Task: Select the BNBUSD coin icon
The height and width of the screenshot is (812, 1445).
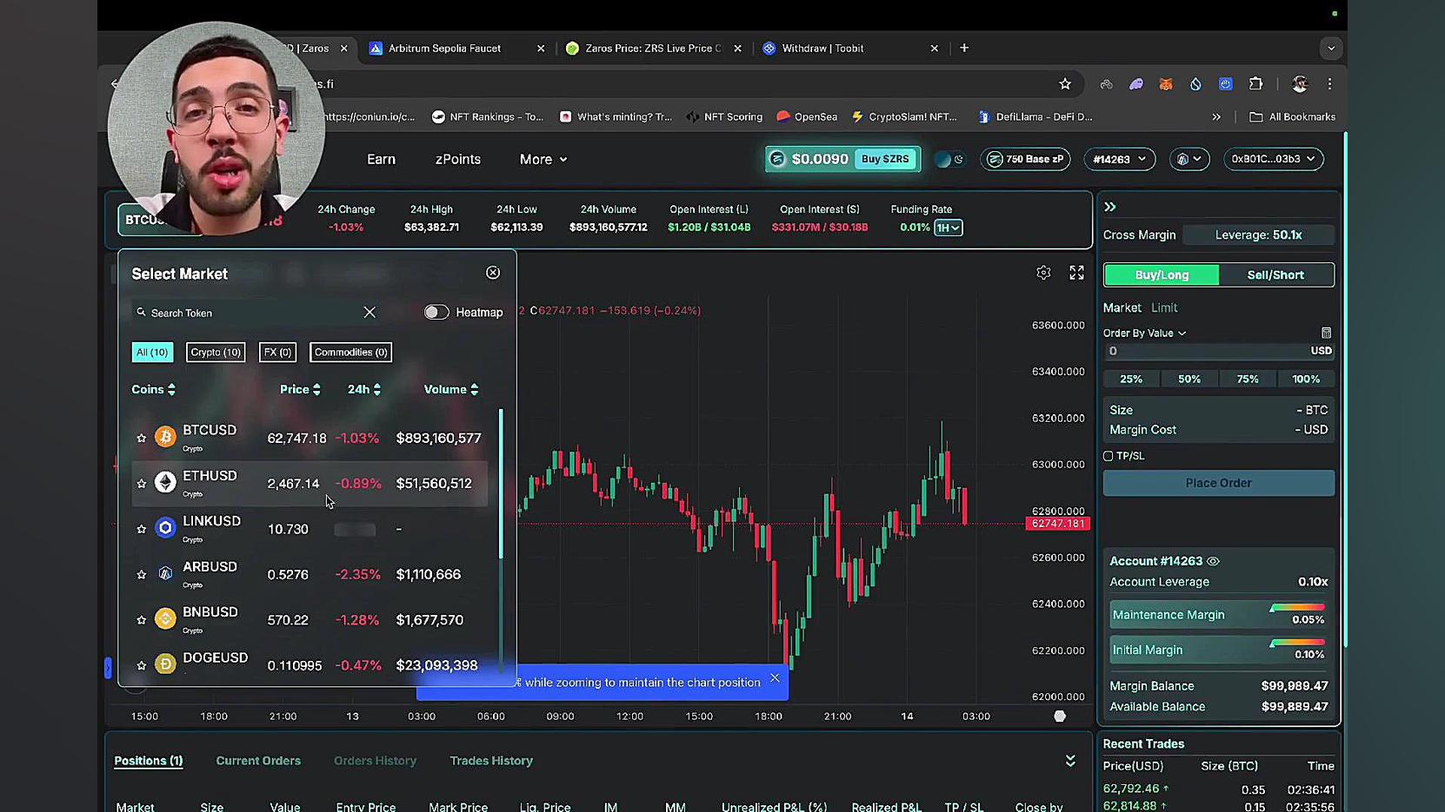Action: point(165,618)
